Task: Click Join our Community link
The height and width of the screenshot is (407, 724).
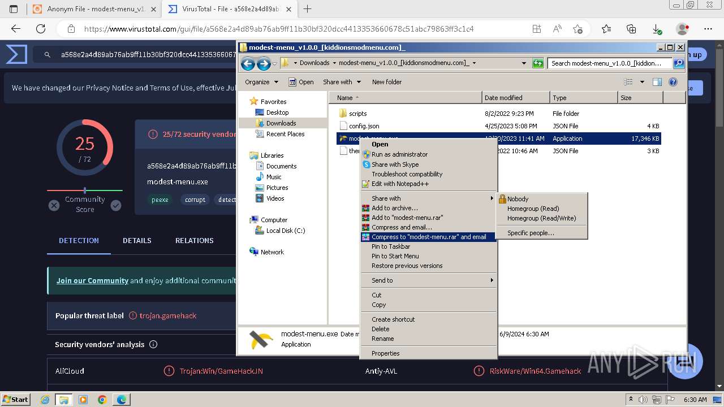Action: pos(92,280)
